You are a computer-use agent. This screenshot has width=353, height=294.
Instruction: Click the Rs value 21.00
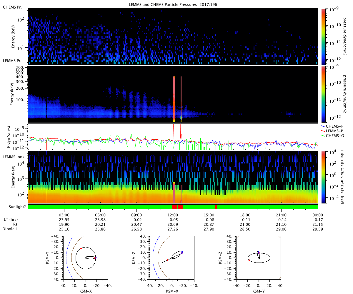coord(245,224)
